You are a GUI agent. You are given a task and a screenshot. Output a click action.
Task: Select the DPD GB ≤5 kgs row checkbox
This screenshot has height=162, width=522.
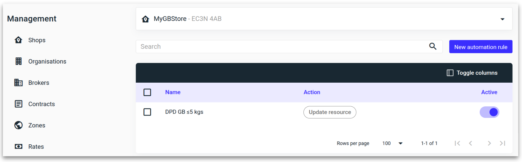(147, 112)
